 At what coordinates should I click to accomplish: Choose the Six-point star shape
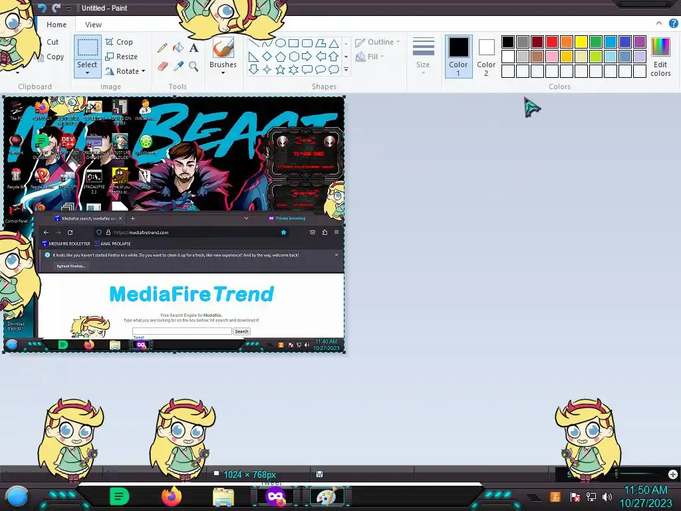pyautogui.click(x=293, y=69)
